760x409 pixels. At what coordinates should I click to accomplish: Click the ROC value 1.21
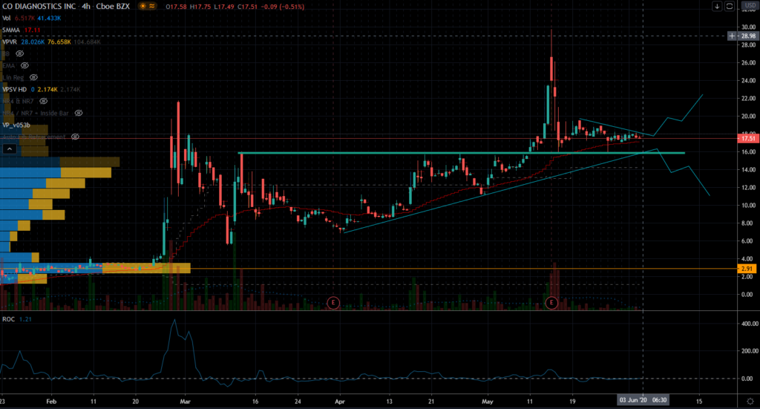coord(25,319)
